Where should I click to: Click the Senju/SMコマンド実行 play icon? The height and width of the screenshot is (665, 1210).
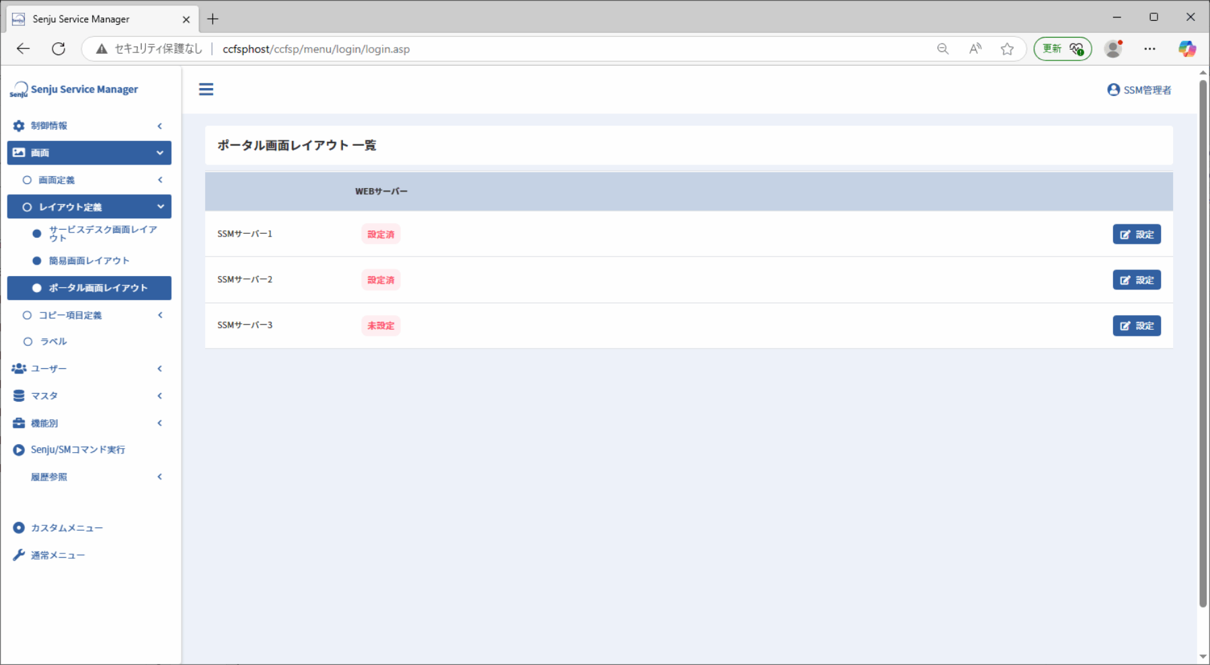pos(19,450)
